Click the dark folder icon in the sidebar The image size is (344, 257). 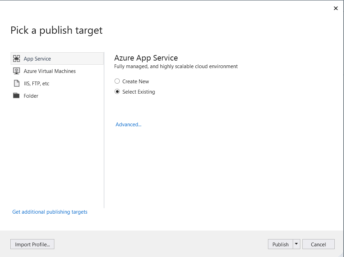pos(16,96)
